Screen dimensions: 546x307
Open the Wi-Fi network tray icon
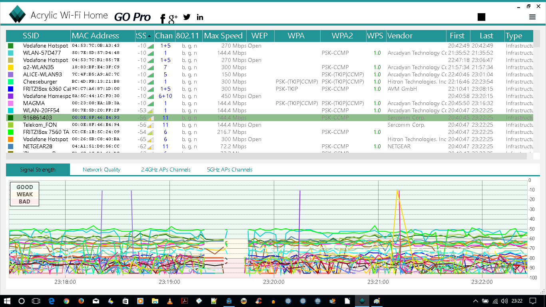[x=496, y=301]
